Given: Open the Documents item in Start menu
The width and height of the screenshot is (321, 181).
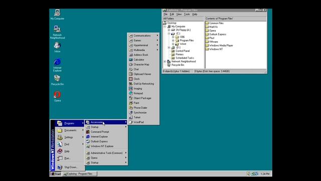Looking at the screenshot, I should [x=70, y=130].
